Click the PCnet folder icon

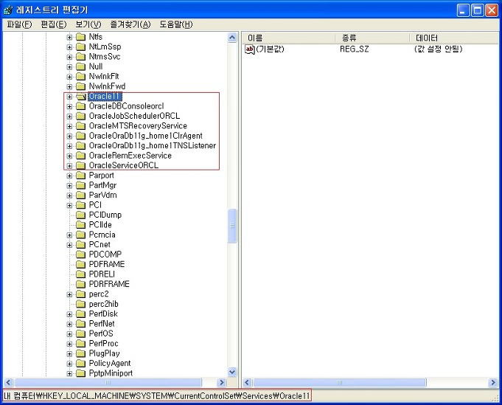click(80, 245)
